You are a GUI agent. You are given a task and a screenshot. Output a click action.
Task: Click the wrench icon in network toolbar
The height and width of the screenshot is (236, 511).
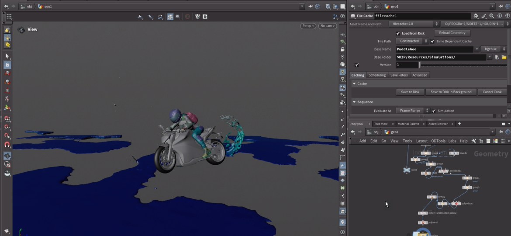click(x=473, y=141)
